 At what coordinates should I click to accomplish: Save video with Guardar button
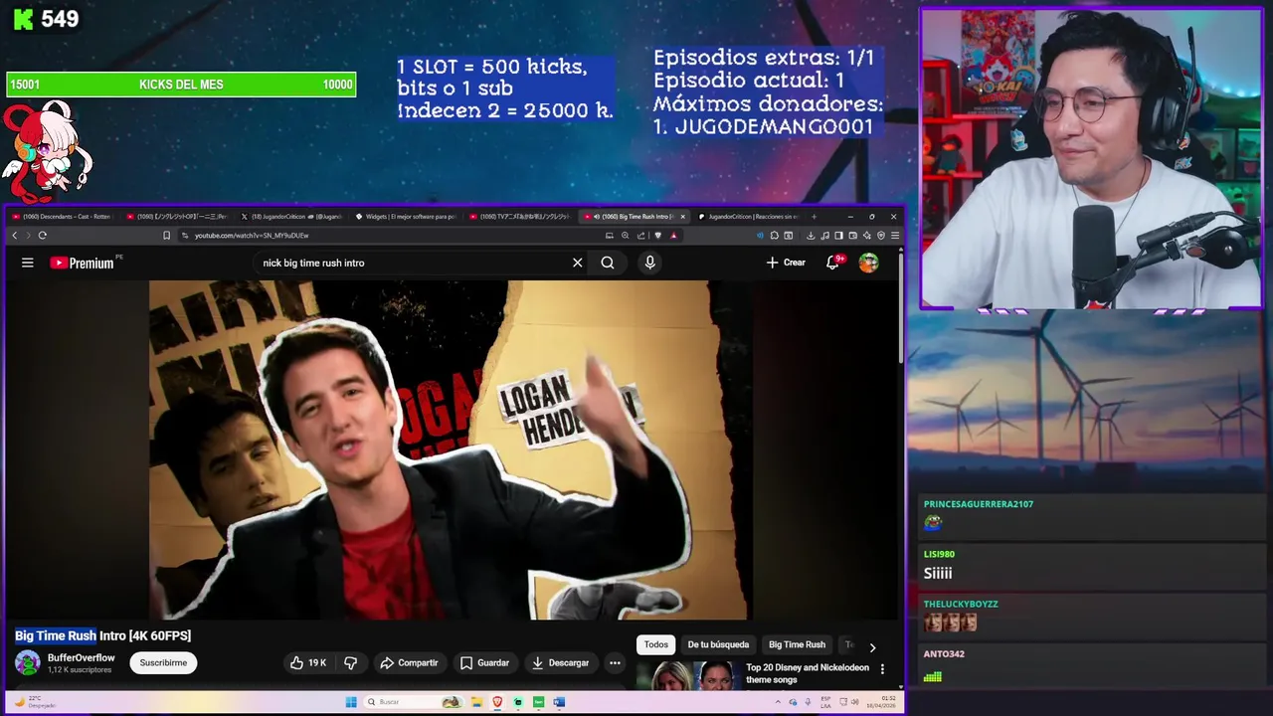tap(484, 662)
